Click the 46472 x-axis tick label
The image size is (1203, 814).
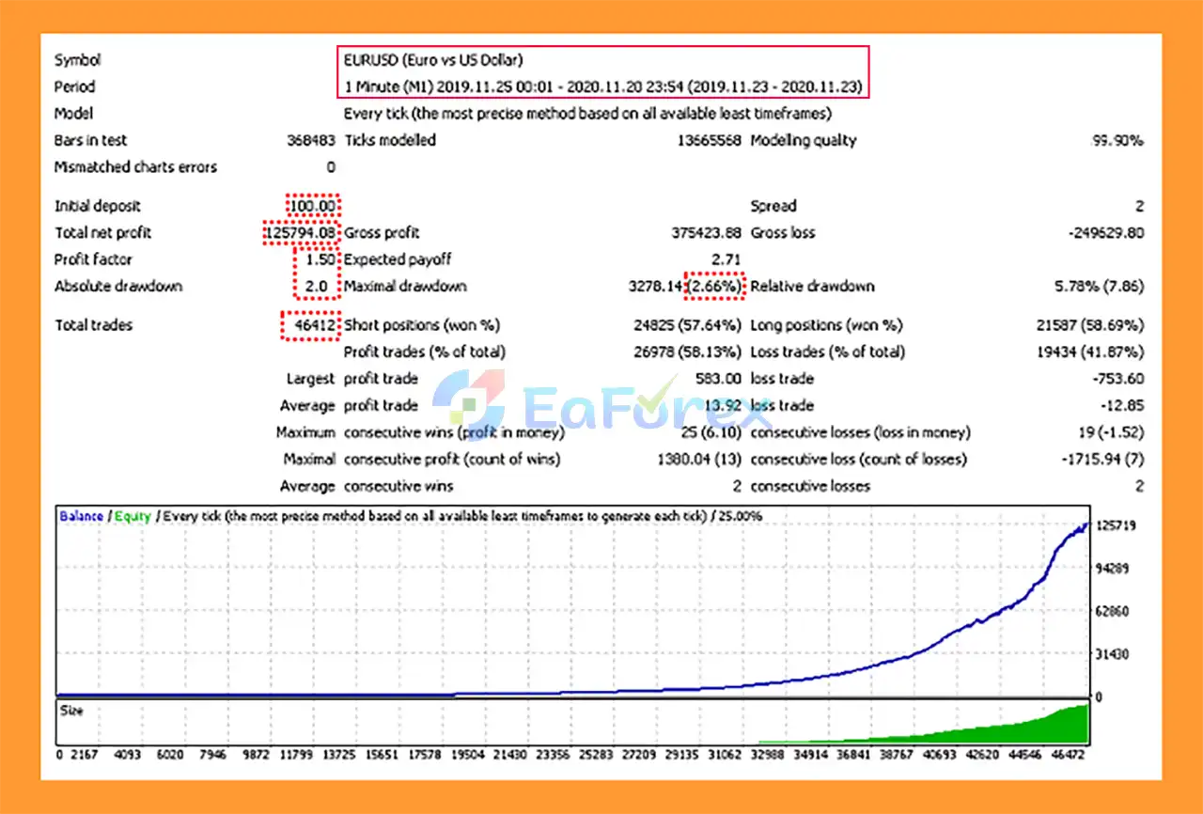click(x=1066, y=754)
